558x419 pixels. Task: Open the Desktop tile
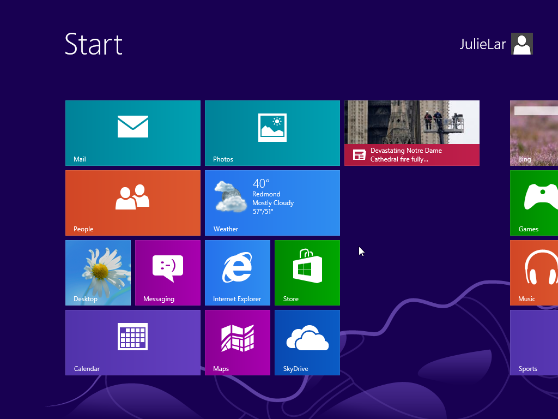tap(98, 273)
